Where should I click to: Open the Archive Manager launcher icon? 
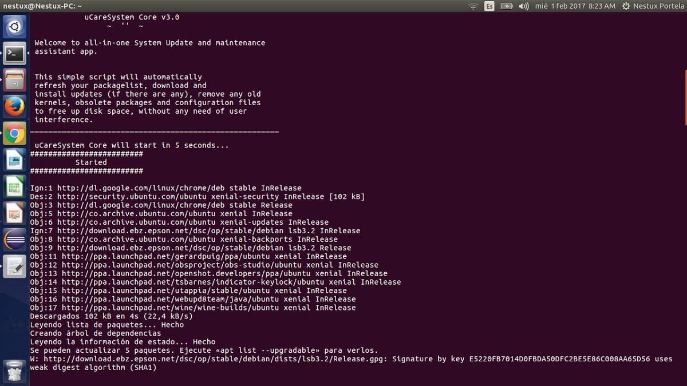(14, 80)
